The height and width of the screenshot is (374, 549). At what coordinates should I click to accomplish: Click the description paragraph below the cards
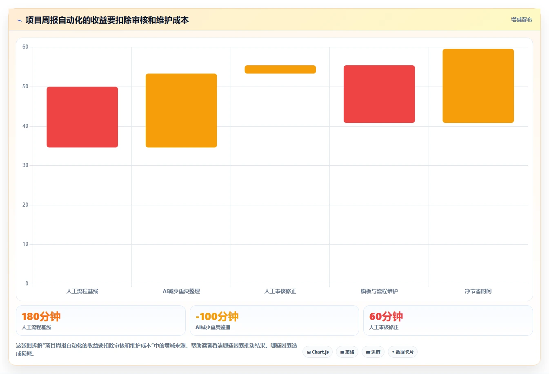click(156, 350)
